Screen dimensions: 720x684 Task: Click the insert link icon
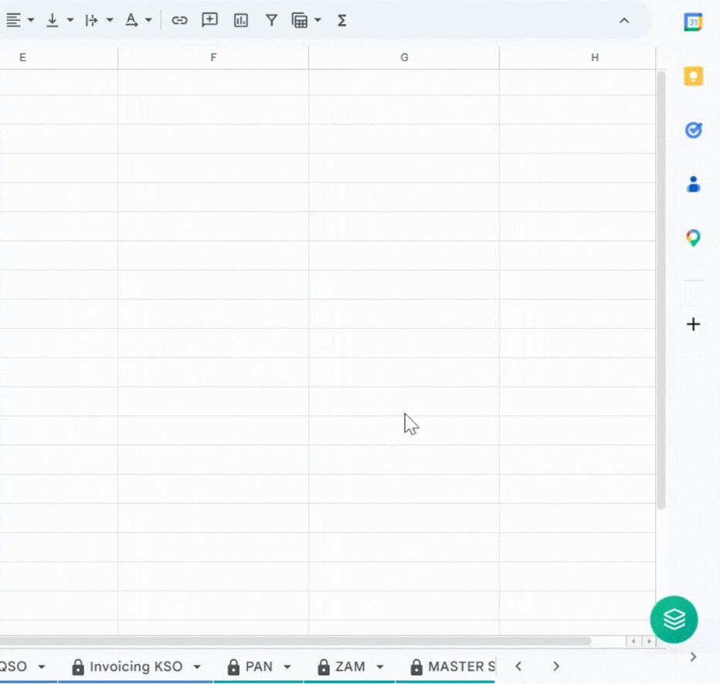click(179, 21)
